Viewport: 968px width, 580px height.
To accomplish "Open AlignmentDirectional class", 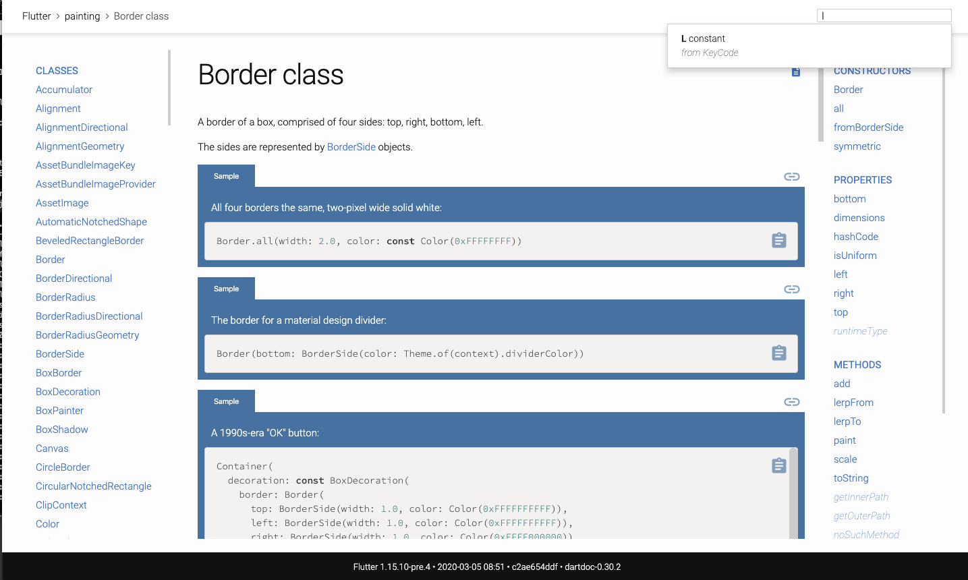I will pos(82,127).
